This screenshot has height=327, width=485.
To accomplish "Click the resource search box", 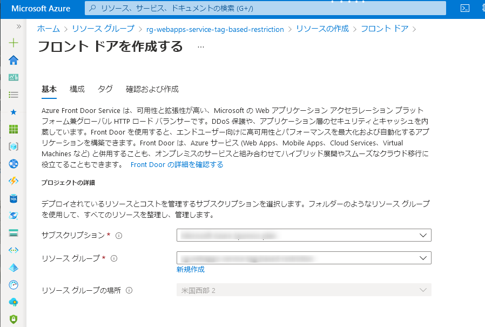I will coord(265,8).
